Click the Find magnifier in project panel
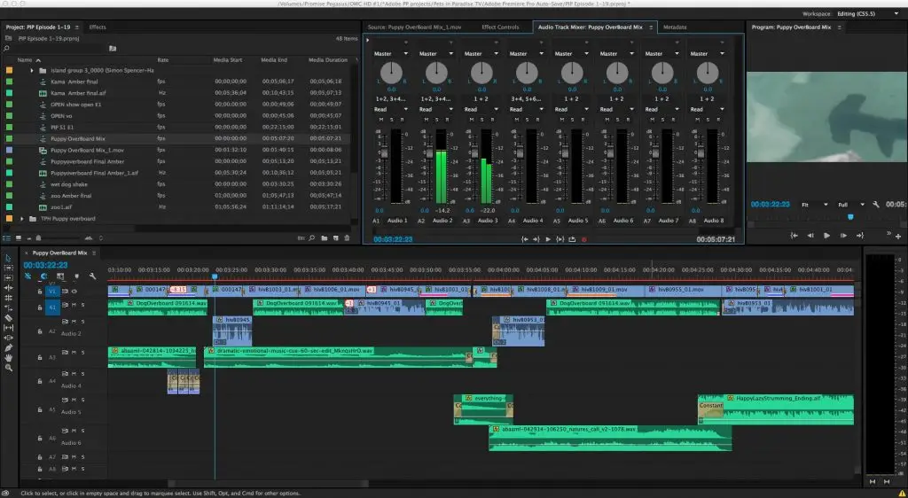Image resolution: width=908 pixels, height=498 pixels. [311, 237]
